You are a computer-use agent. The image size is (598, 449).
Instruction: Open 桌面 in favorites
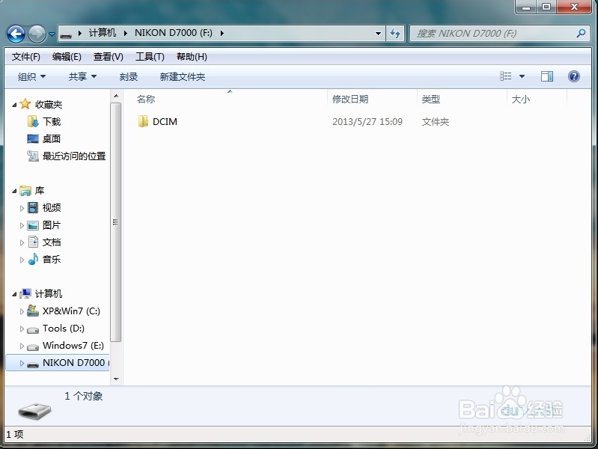pos(52,139)
